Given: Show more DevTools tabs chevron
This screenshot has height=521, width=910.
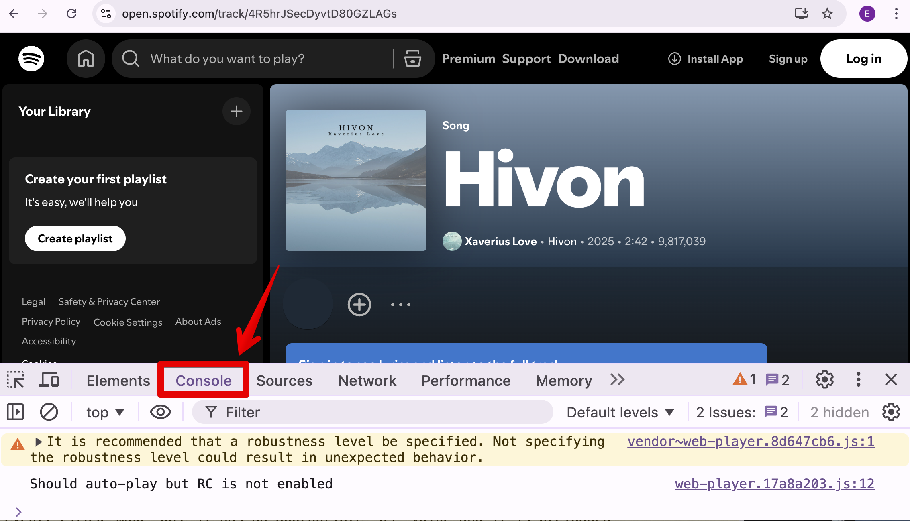Looking at the screenshot, I should click(617, 380).
